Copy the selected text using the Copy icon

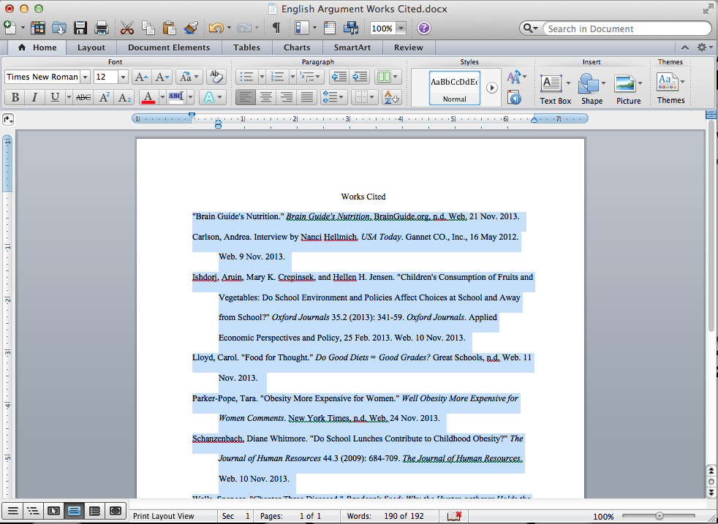point(148,28)
